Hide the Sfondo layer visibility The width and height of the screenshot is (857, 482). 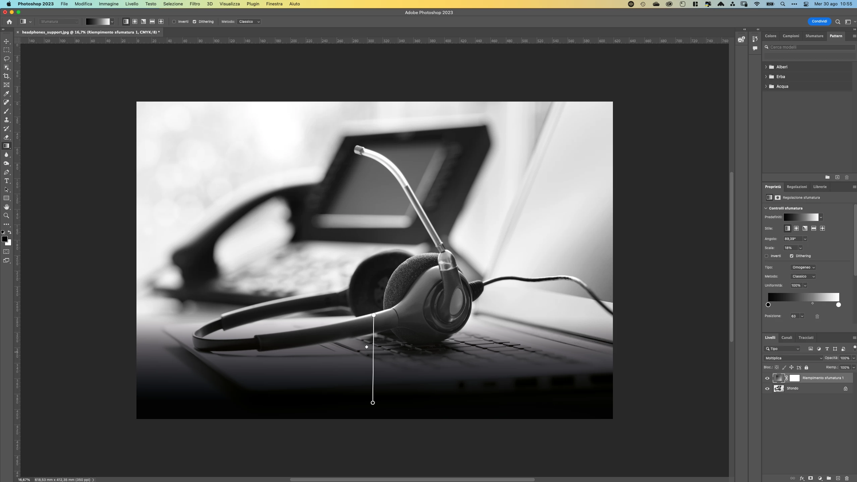pos(767,389)
